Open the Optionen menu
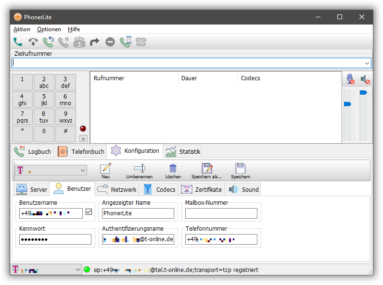This screenshot has width=383, height=285. pos(49,29)
